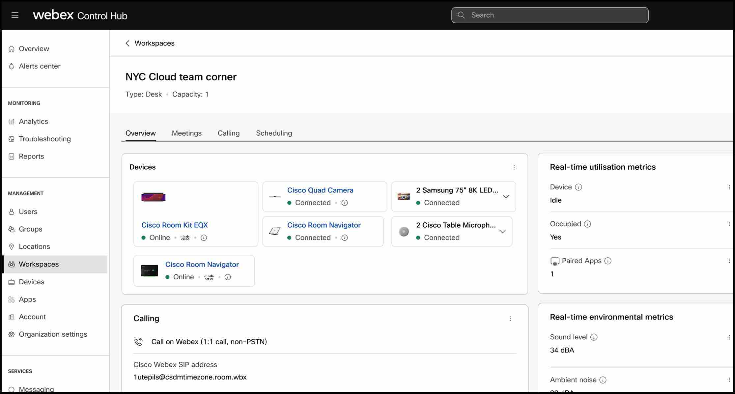735x394 pixels.
Task: Click info icon beside the Occupied metric
Action: pos(587,224)
